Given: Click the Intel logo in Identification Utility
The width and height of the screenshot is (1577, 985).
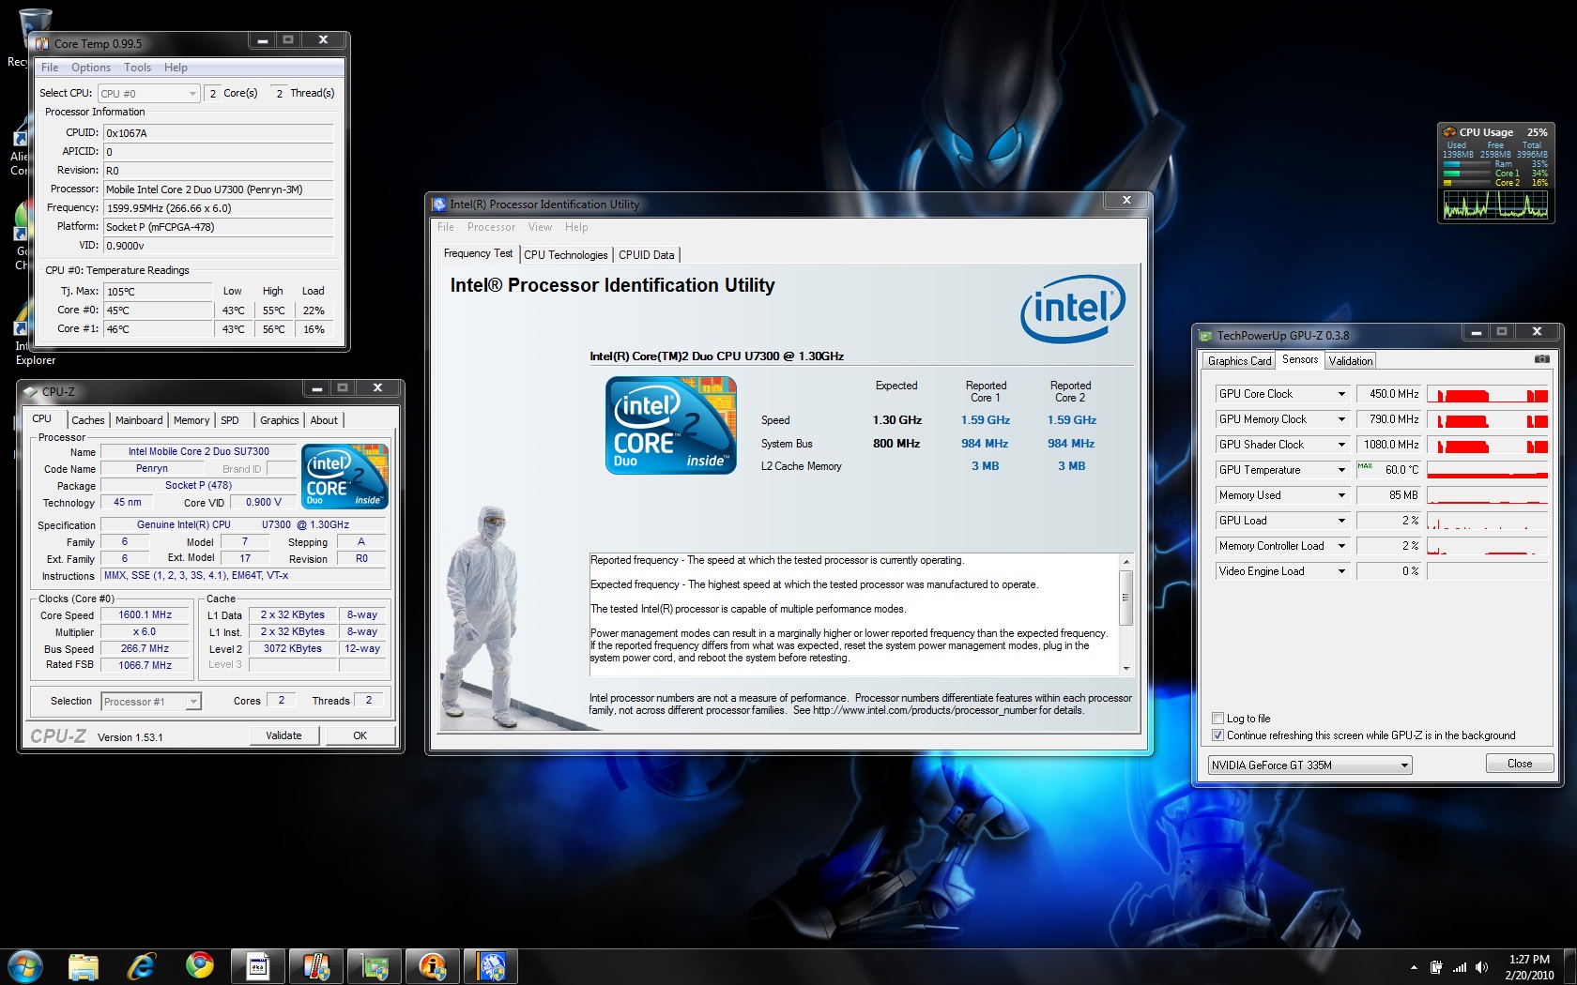Looking at the screenshot, I should pyautogui.click(x=1072, y=309).
